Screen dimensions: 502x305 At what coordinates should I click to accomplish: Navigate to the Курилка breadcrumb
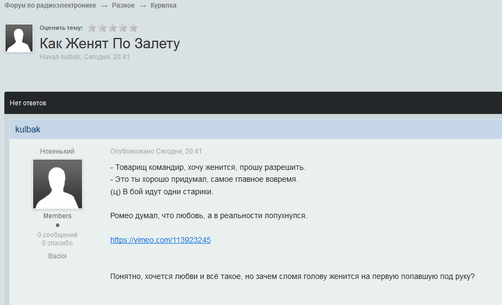[164, 5]
